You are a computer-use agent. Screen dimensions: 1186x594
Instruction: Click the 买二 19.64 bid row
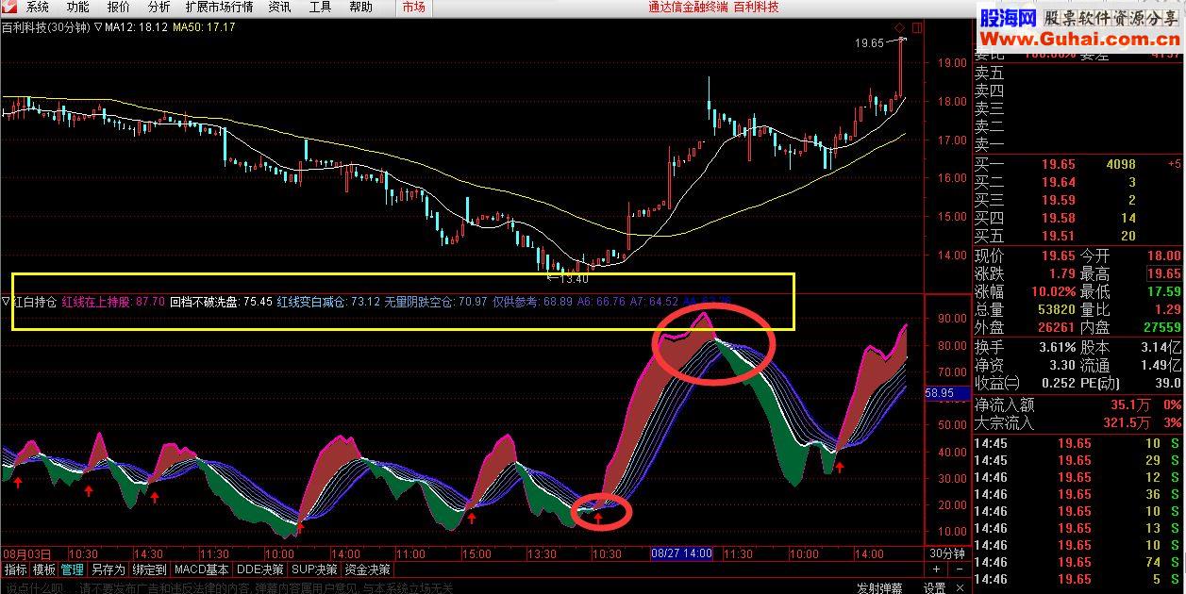pyautogui.click(x=1078, y=182)
